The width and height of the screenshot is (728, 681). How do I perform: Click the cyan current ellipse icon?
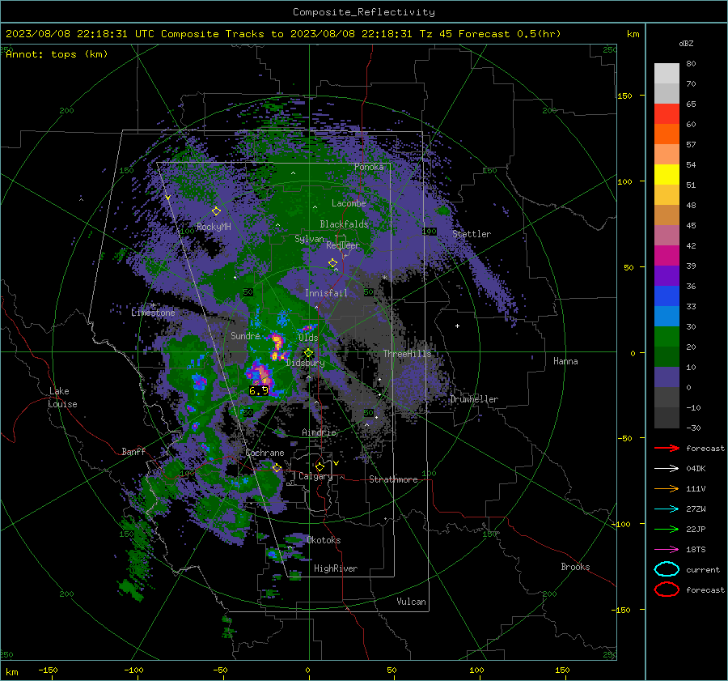coord(667,569)
